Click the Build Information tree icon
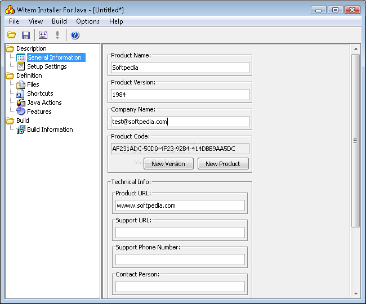Viewport: 366px width, 304px height. click(21, 129)
